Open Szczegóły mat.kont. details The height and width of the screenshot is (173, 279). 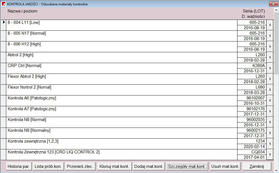(x=187, y=166)
